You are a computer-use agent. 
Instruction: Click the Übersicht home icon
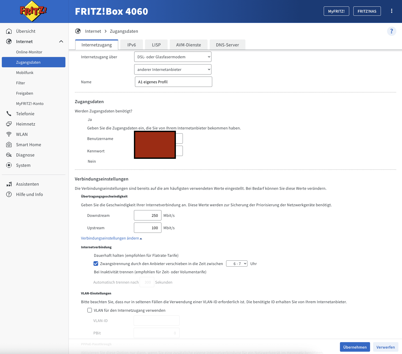point(9,31)
